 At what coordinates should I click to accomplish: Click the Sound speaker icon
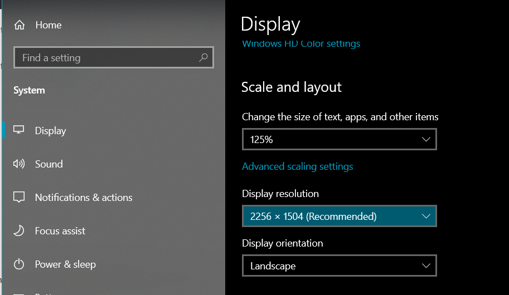point(19,164)
